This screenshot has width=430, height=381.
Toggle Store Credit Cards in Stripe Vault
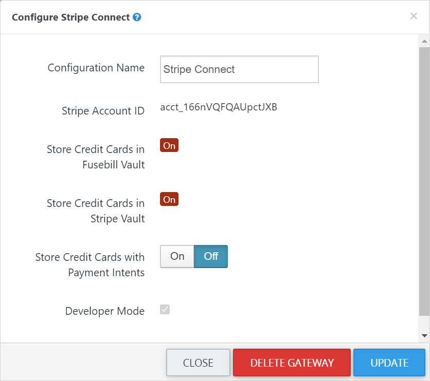click(169, 199)
